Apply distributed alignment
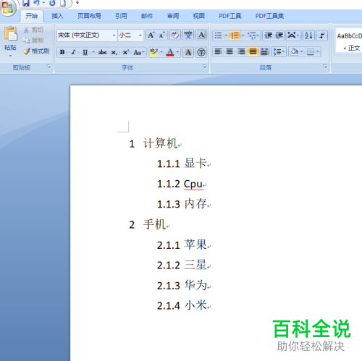 (x=264, y=51)
